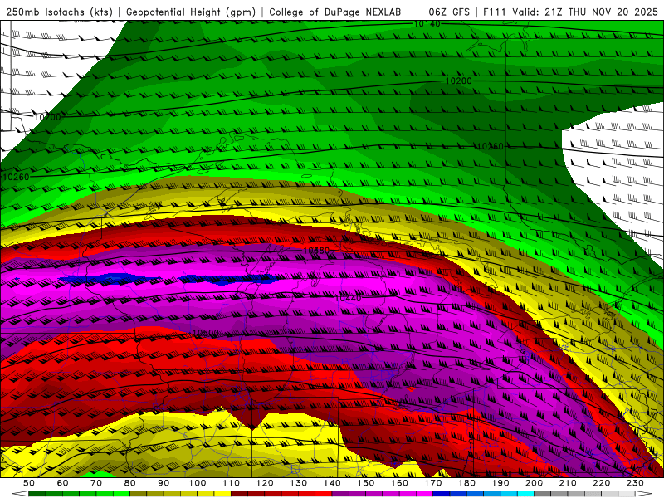This screenshot has height=498, width=664.
Task: Click the 170 value on the color scale
Action: pyautogui.click(x=433, y=483)
